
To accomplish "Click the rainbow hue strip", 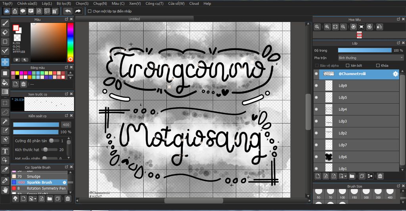I will pos(70,42).
